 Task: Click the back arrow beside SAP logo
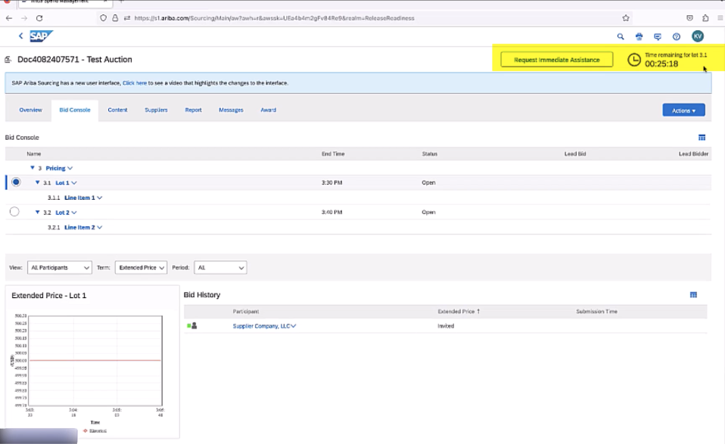20,36
